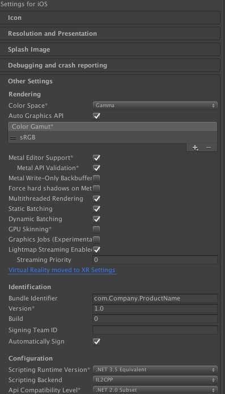Open Scripting Runtime Version dropdown

point(155,370)
